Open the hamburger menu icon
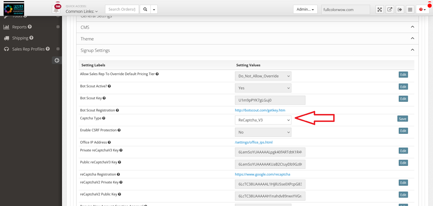Screen dimensions: 433x206 (x=410, y=10)
